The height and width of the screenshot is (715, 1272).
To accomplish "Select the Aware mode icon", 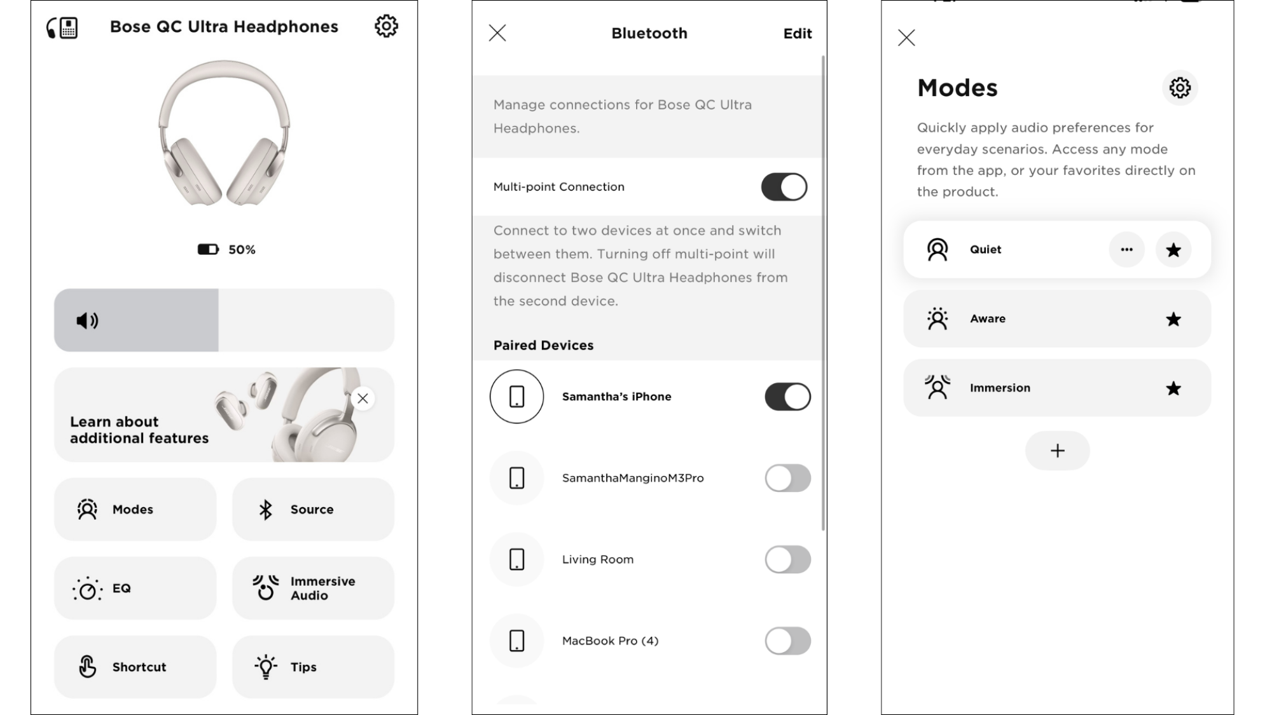I will tap(937, 318).
